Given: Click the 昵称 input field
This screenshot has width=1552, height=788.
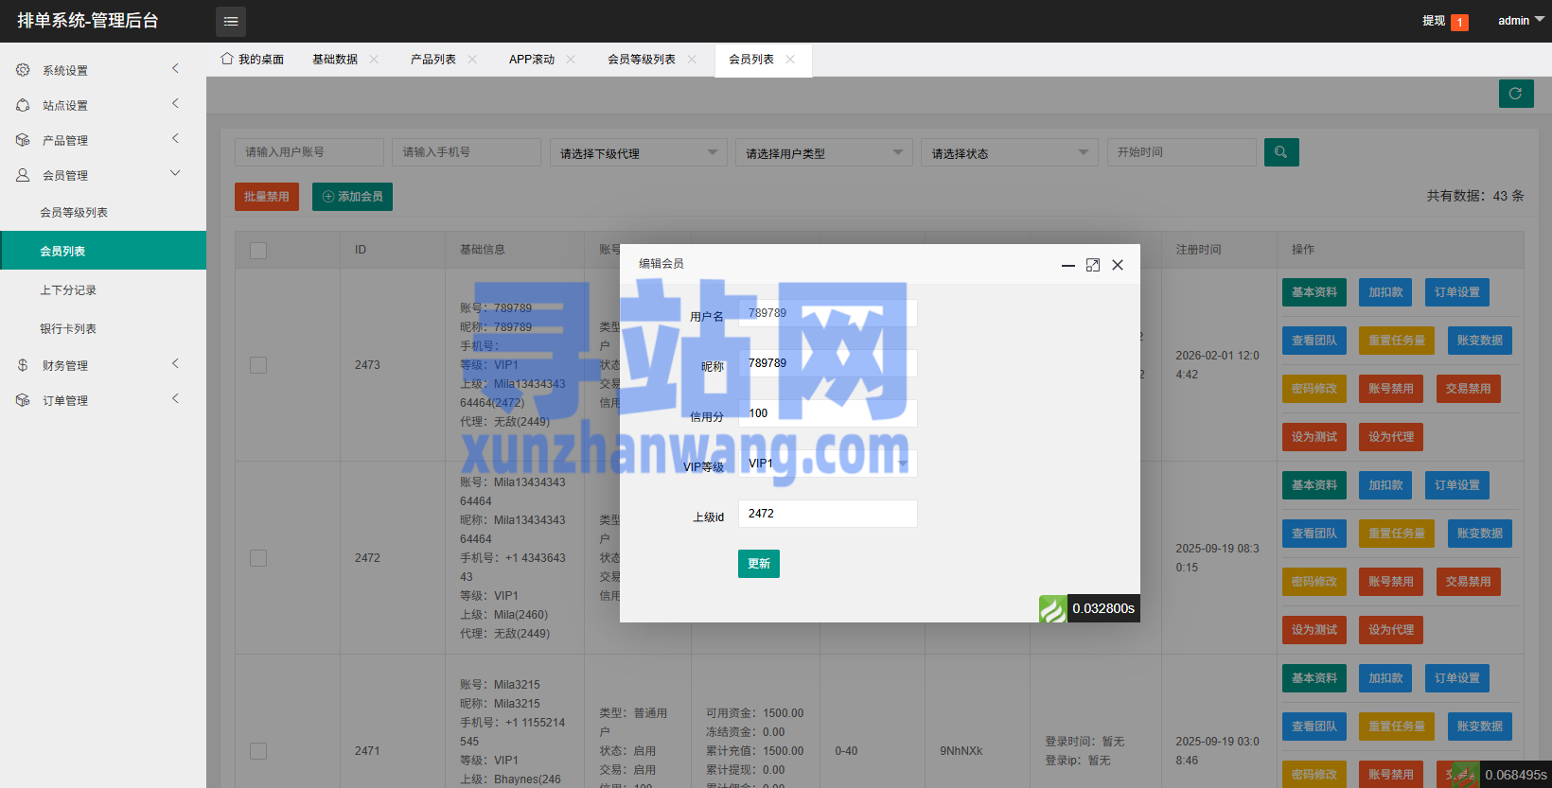Looking at the screenshot, I should click(x=827, y=363).
